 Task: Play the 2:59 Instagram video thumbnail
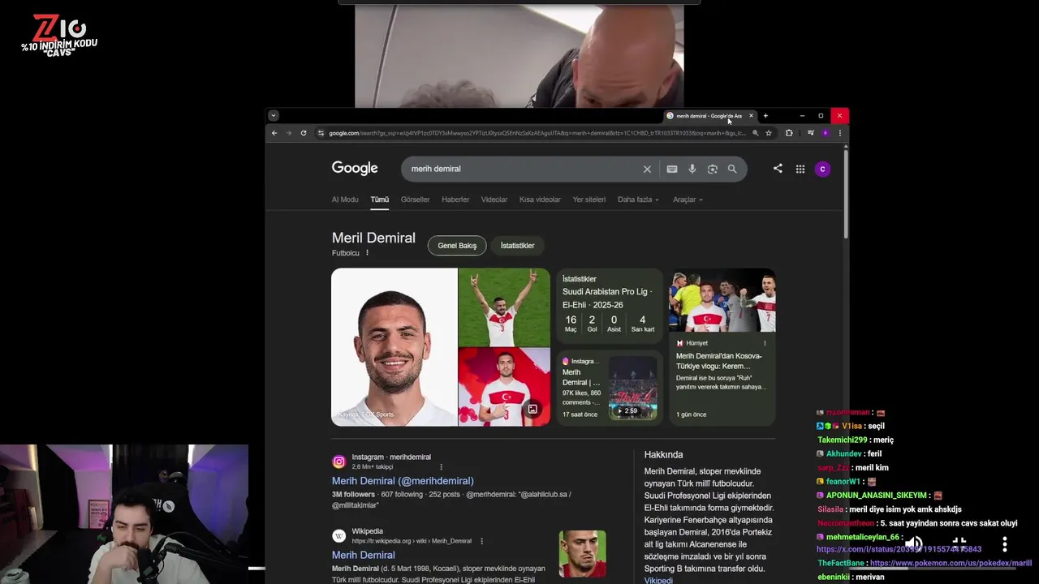[x=632, y=388]
